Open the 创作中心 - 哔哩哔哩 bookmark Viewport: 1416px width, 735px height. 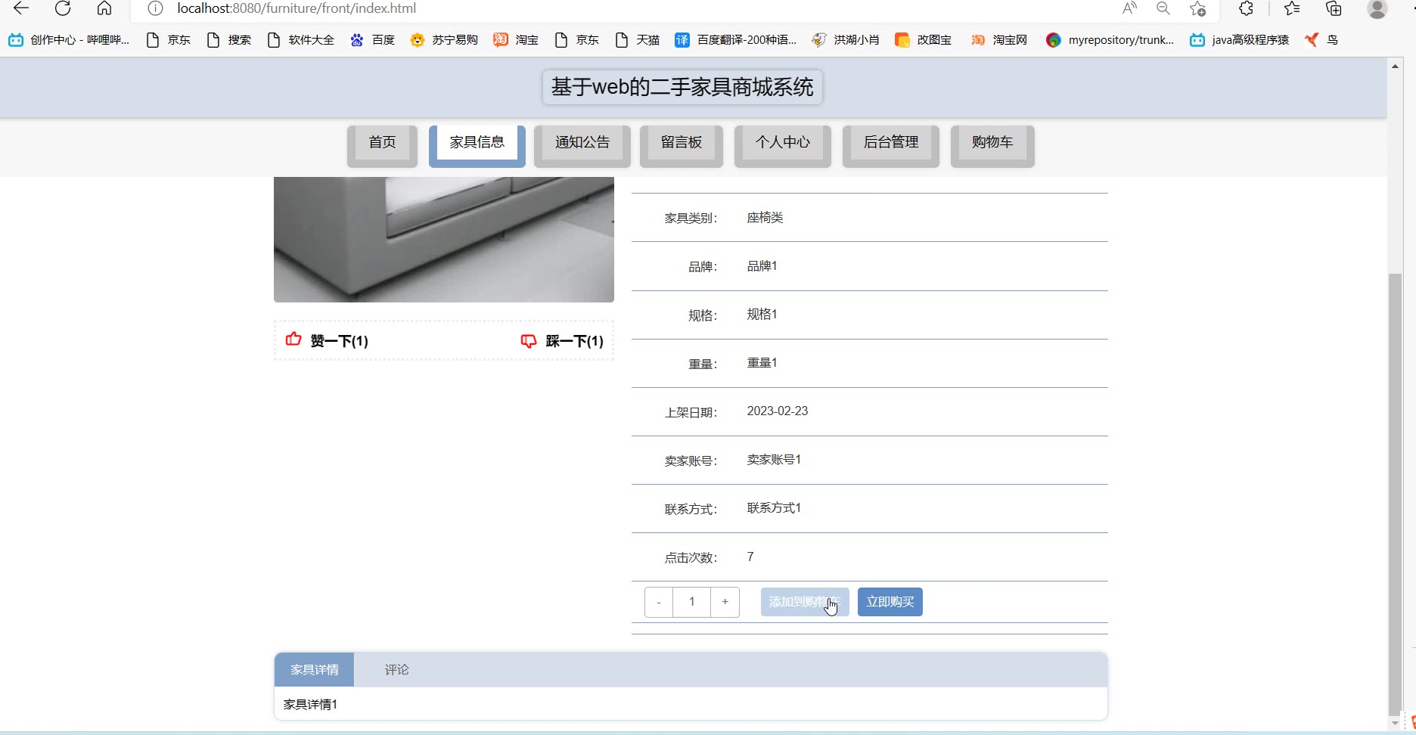coord(69,40)
